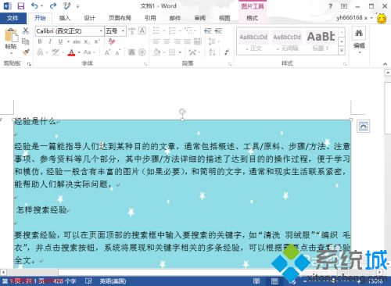
Task: Toggle character shading icon
Action: coord(131,52)
